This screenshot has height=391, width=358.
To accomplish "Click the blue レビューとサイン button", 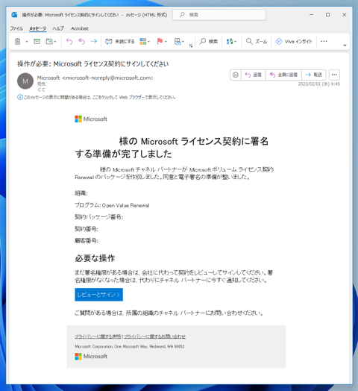I will pos(98,295).
